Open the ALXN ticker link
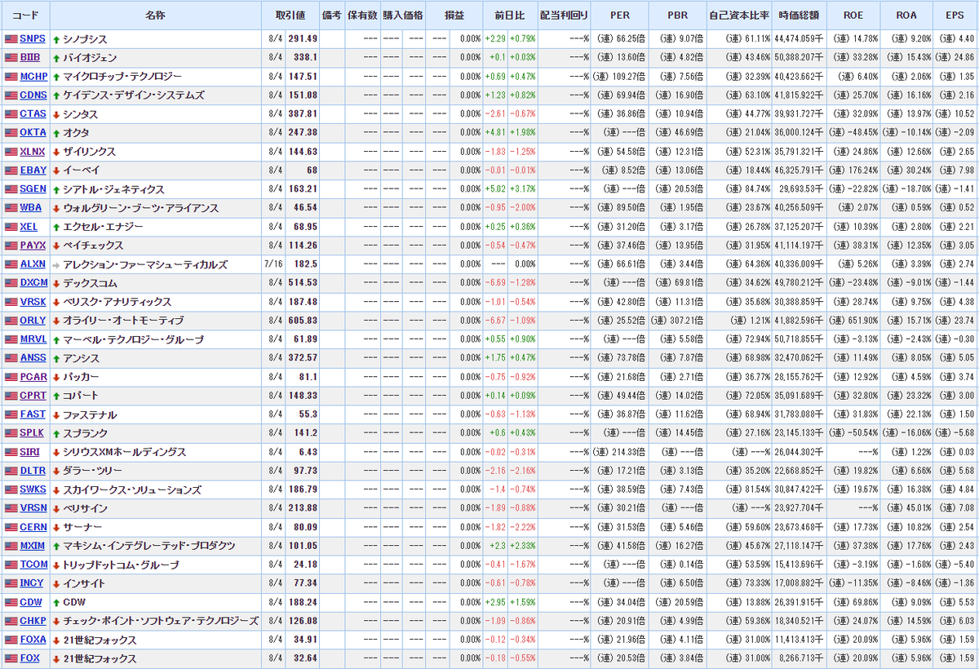The height and width of the screenshot is (669, 979). pyautogui.click(x=33, y=264)
